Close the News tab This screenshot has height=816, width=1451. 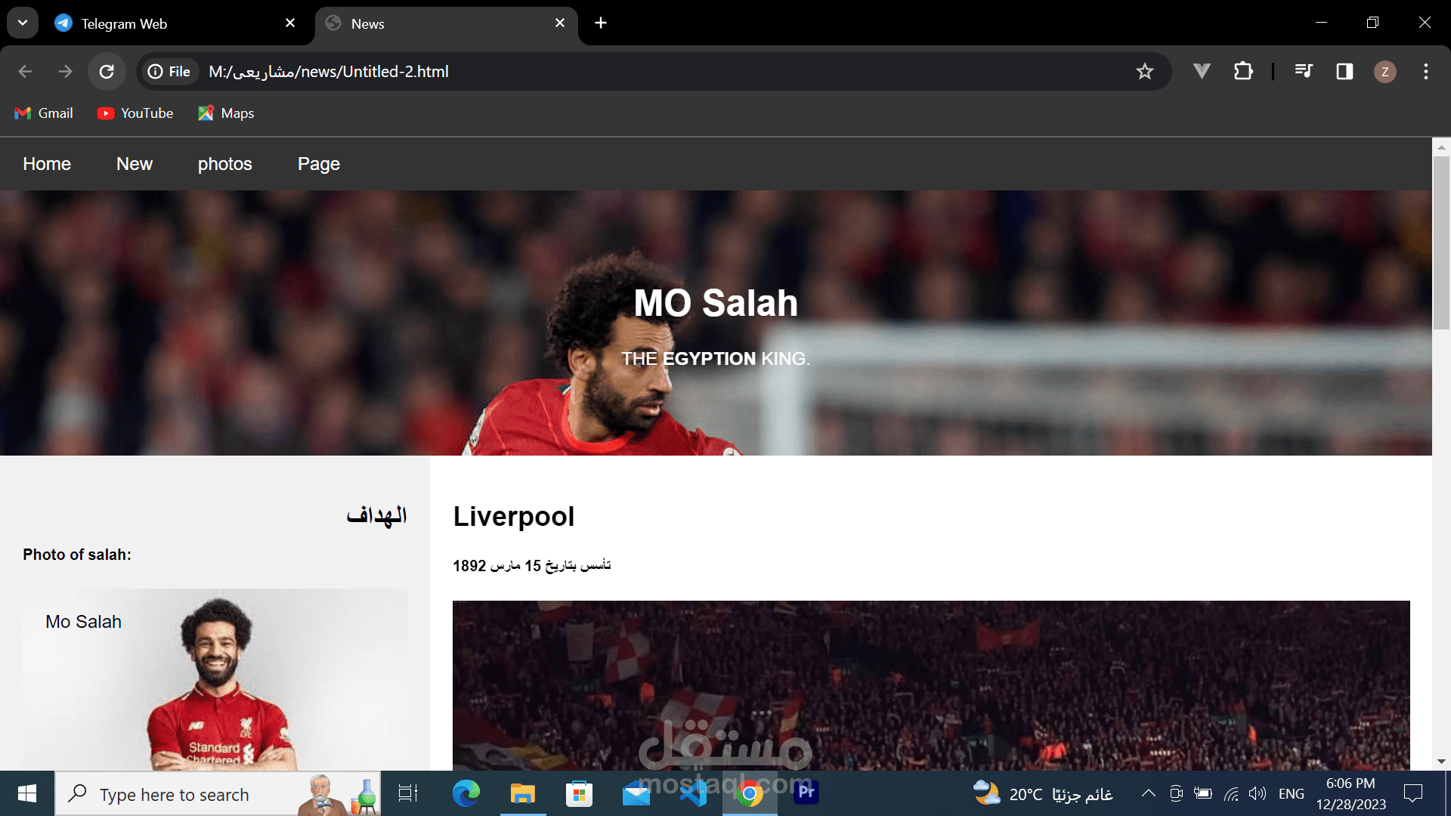click(x=560, y=23)
